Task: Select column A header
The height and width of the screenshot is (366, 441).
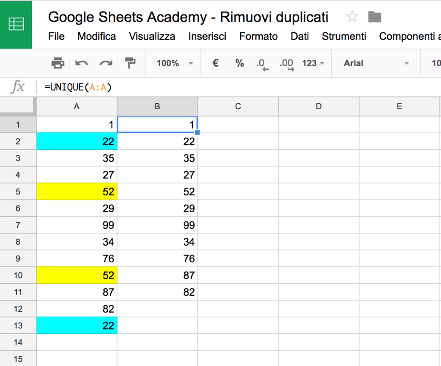Action: [x=77, y=107]
